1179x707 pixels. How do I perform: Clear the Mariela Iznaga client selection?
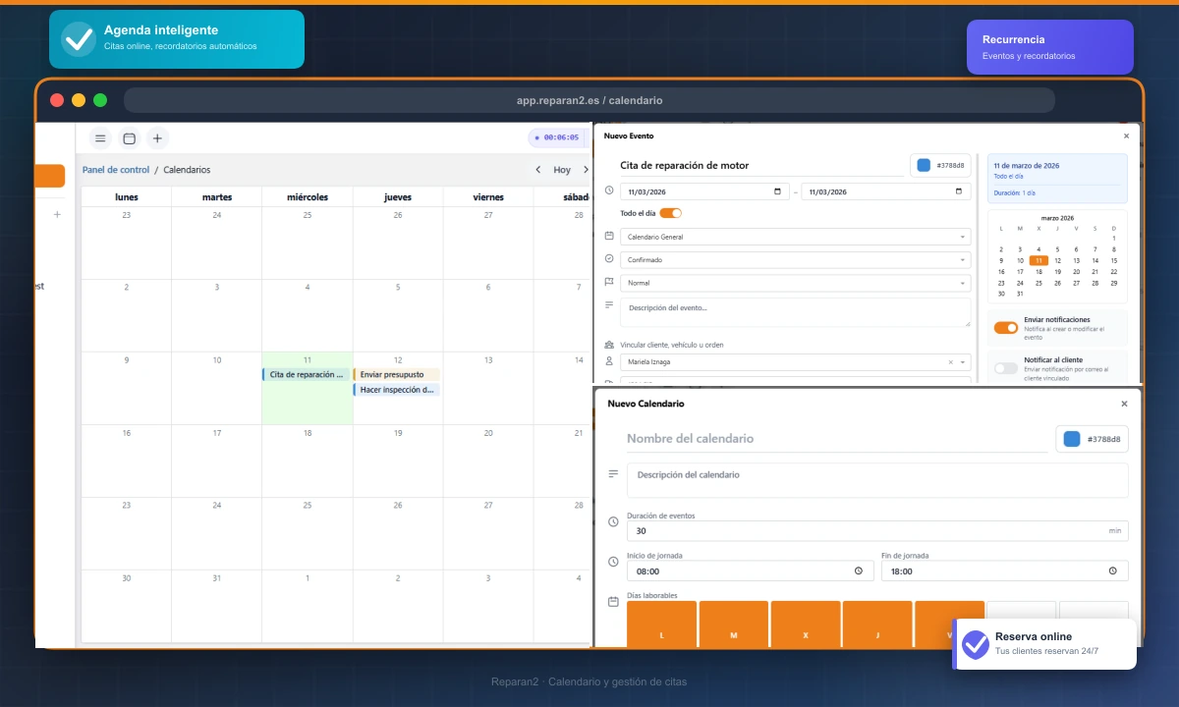[950, 362]
